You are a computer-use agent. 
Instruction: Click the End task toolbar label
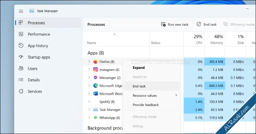pos(210,25)
